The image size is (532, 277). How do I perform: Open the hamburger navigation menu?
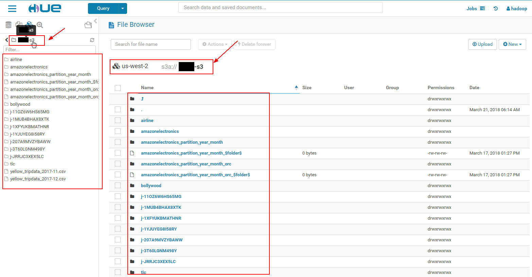pos(12,8)
